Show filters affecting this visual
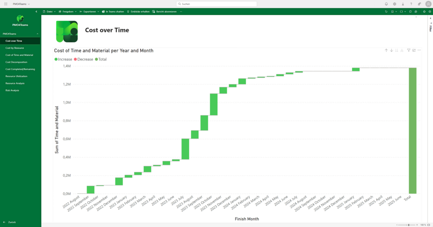This screenshot has height=227, width=433. click(409, 50)
